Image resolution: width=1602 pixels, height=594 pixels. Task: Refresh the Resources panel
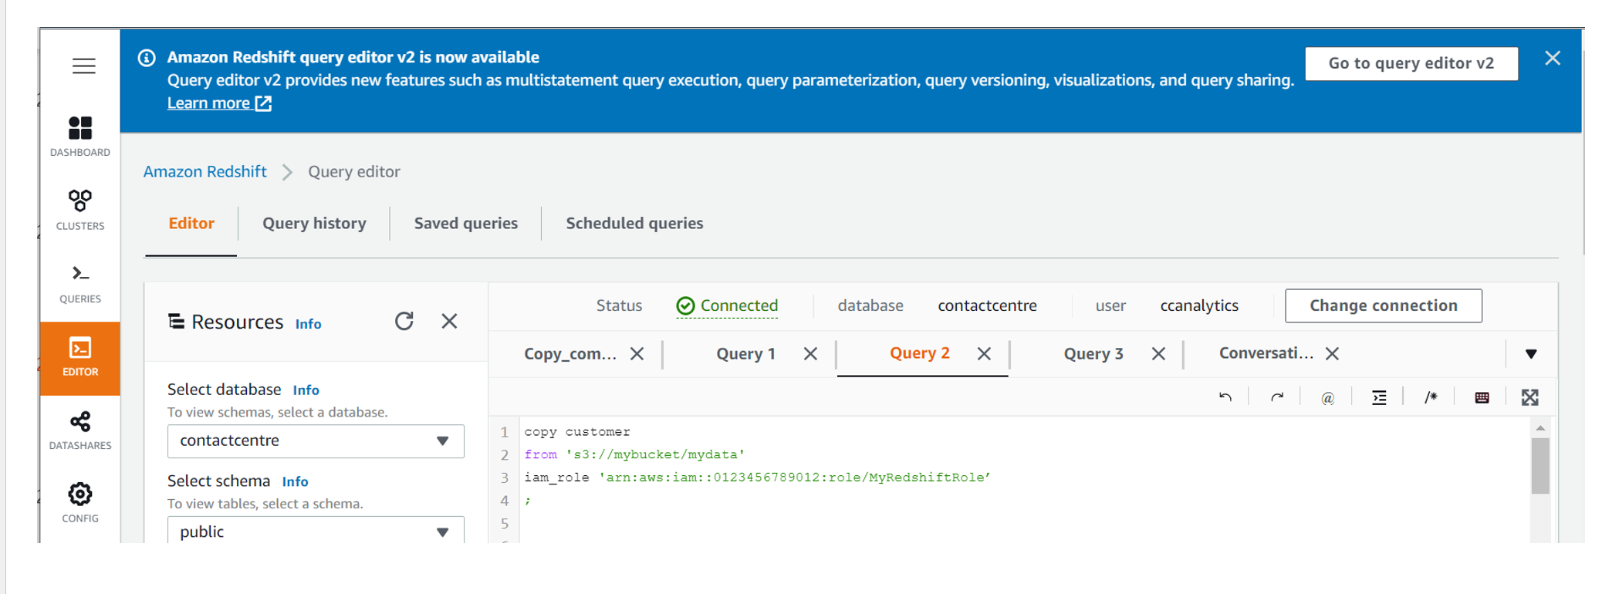tap(404, 321)
